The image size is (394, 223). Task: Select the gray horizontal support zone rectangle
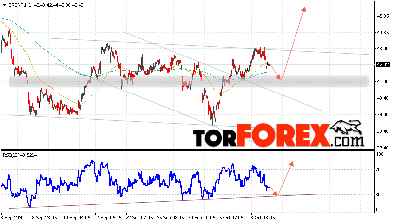tap(189, 81)
